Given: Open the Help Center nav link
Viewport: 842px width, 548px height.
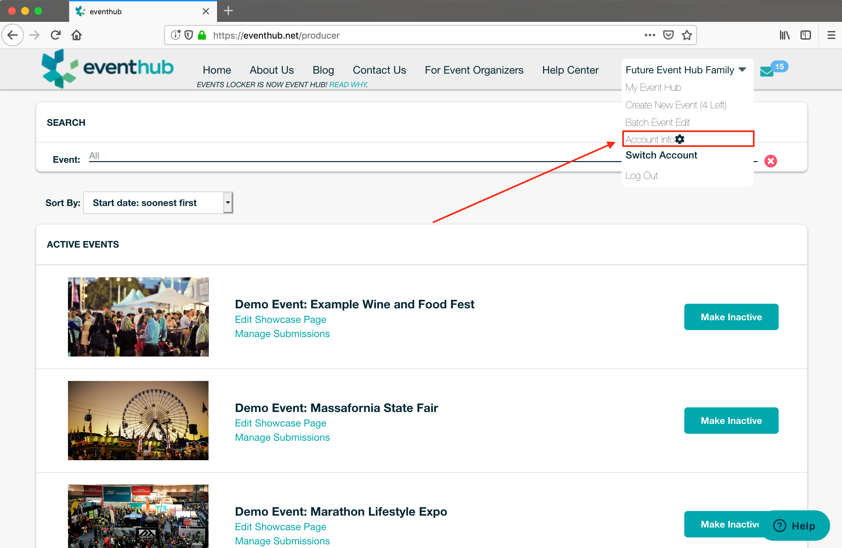Looking at the screenshot, I should [570, 70].
